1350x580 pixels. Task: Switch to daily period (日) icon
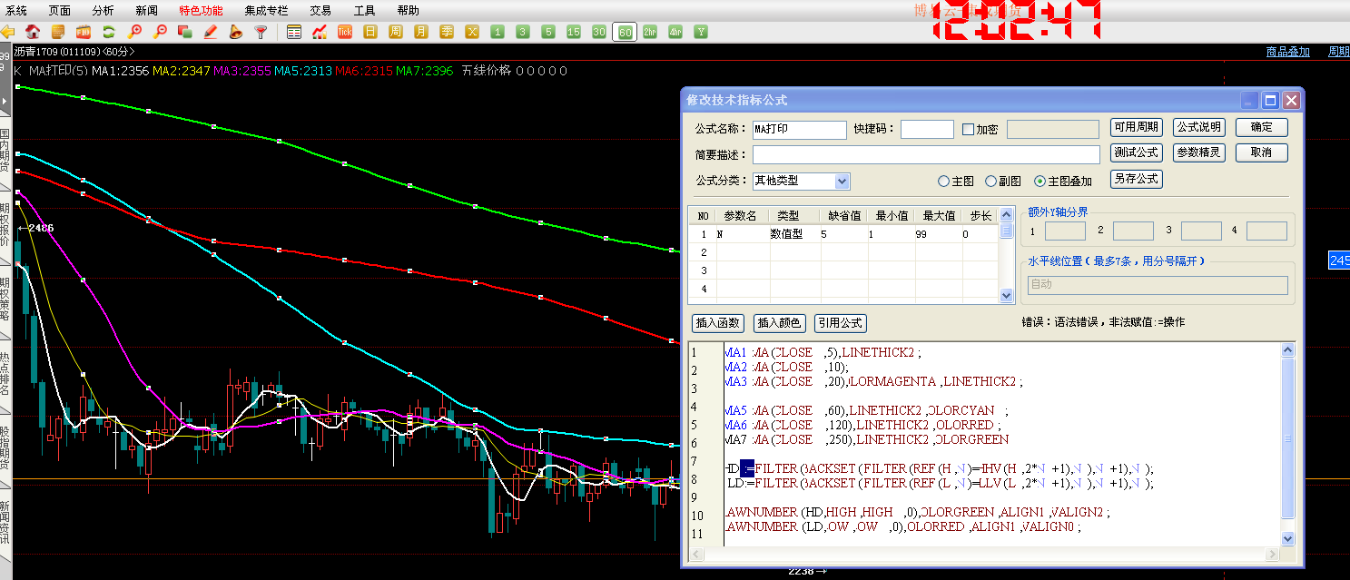[370, 32]
